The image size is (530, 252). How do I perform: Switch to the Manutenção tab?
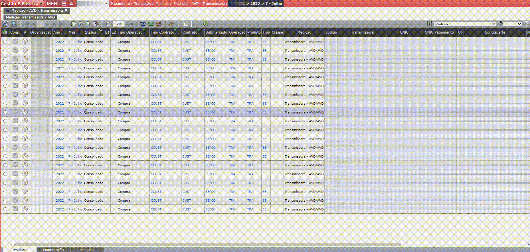53,250
